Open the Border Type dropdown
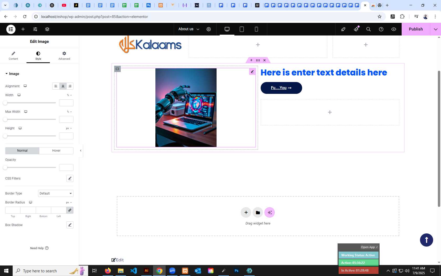The image size is (441, 276). tap(56, 193)
